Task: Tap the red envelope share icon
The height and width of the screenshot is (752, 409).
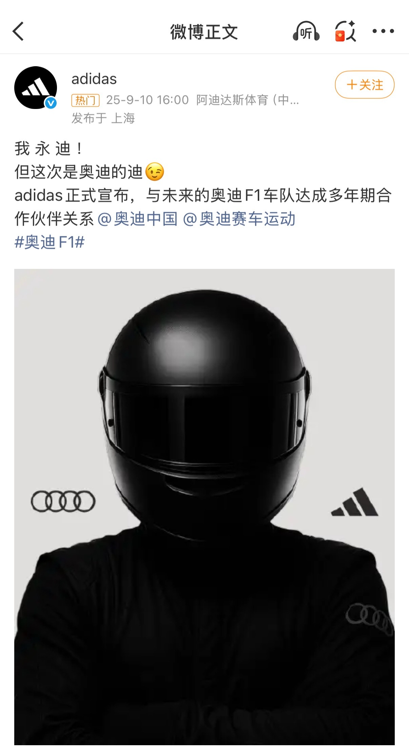Action: [345, 31]
